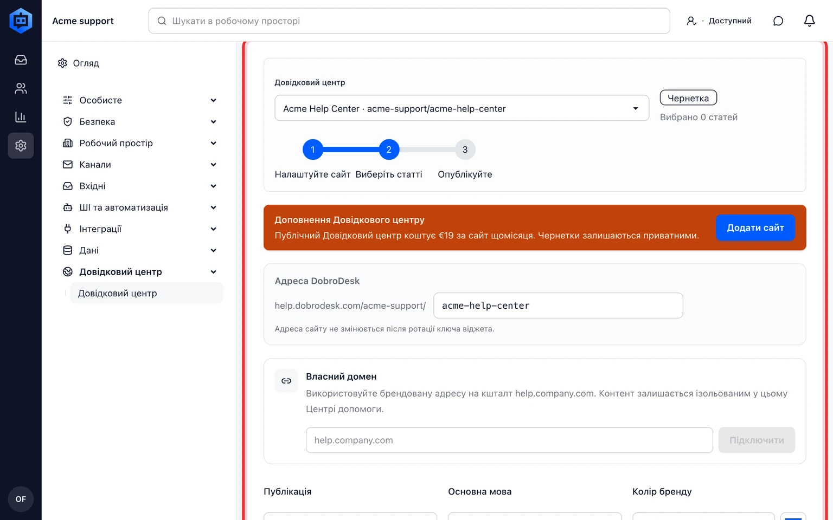Go to step 3 Опублікуйте
The height and width of the screenshot is (520, 833).
465,149
